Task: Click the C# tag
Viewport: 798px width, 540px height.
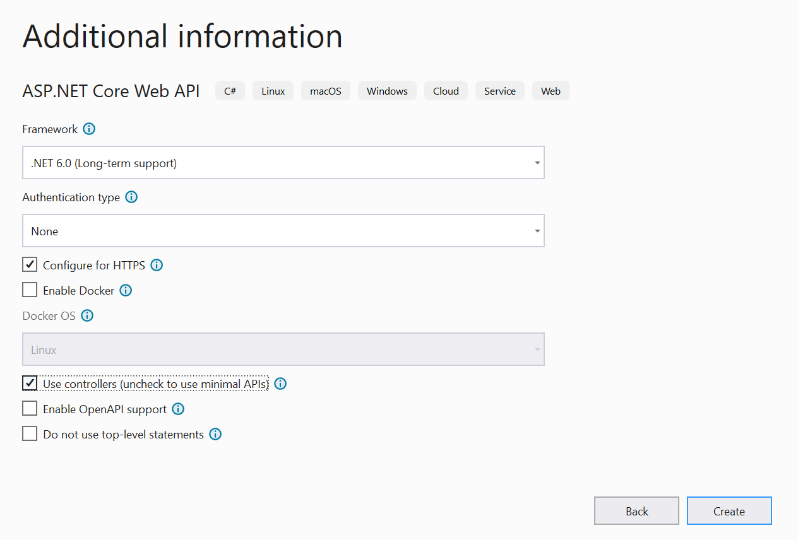Action: coord(230,91)
